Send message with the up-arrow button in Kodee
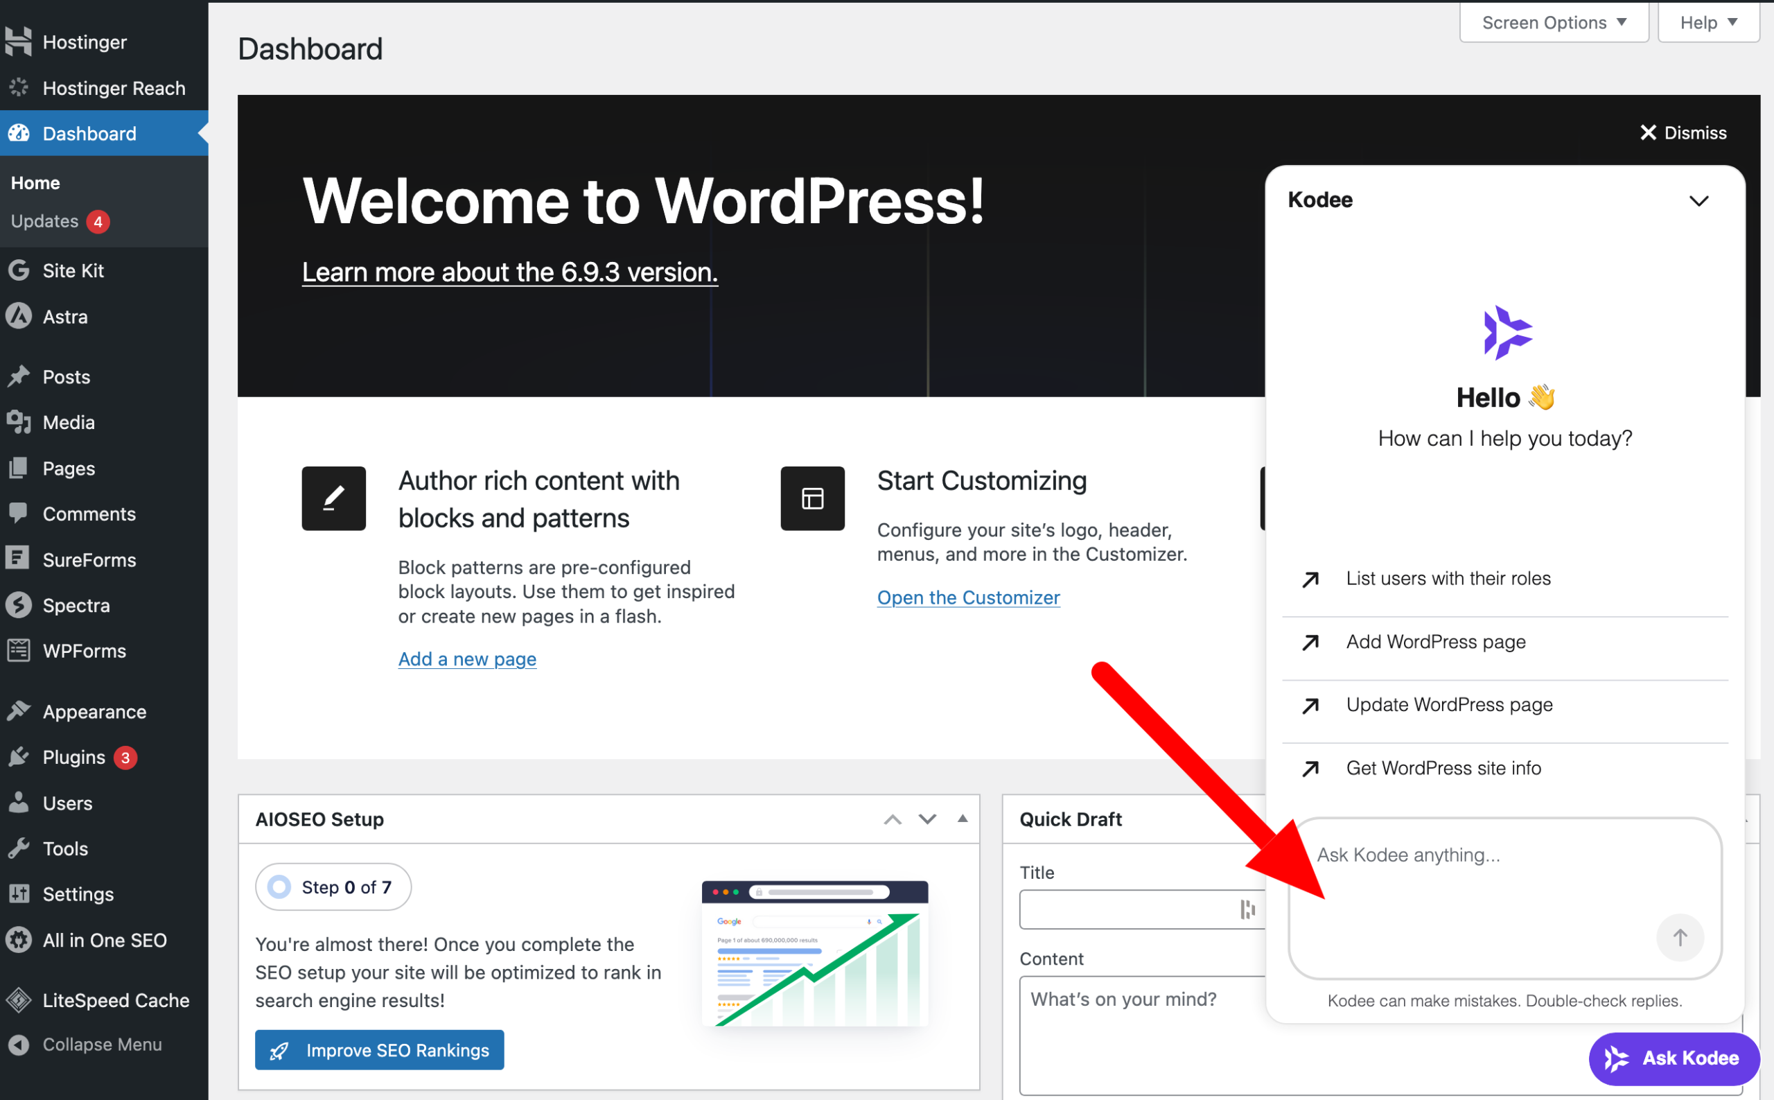 tap(1680, 937)
